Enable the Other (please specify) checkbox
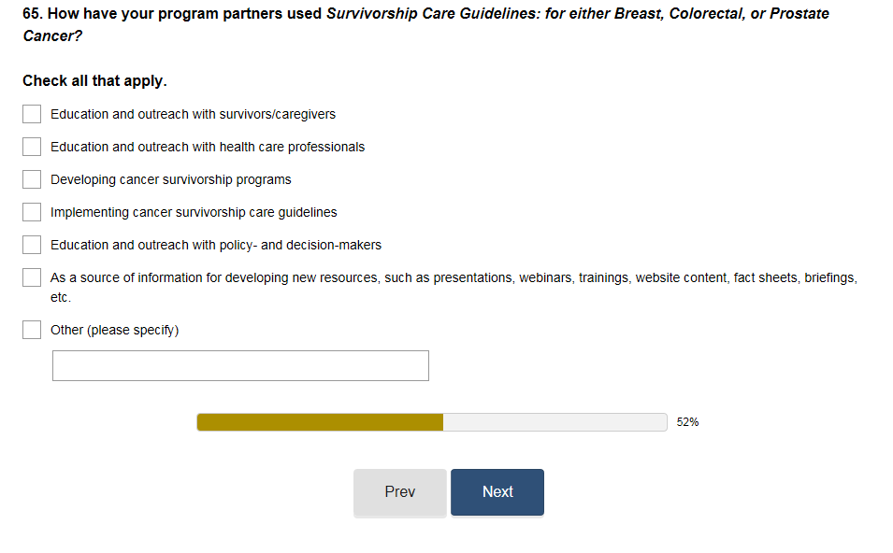 click(x=32, y=330)
